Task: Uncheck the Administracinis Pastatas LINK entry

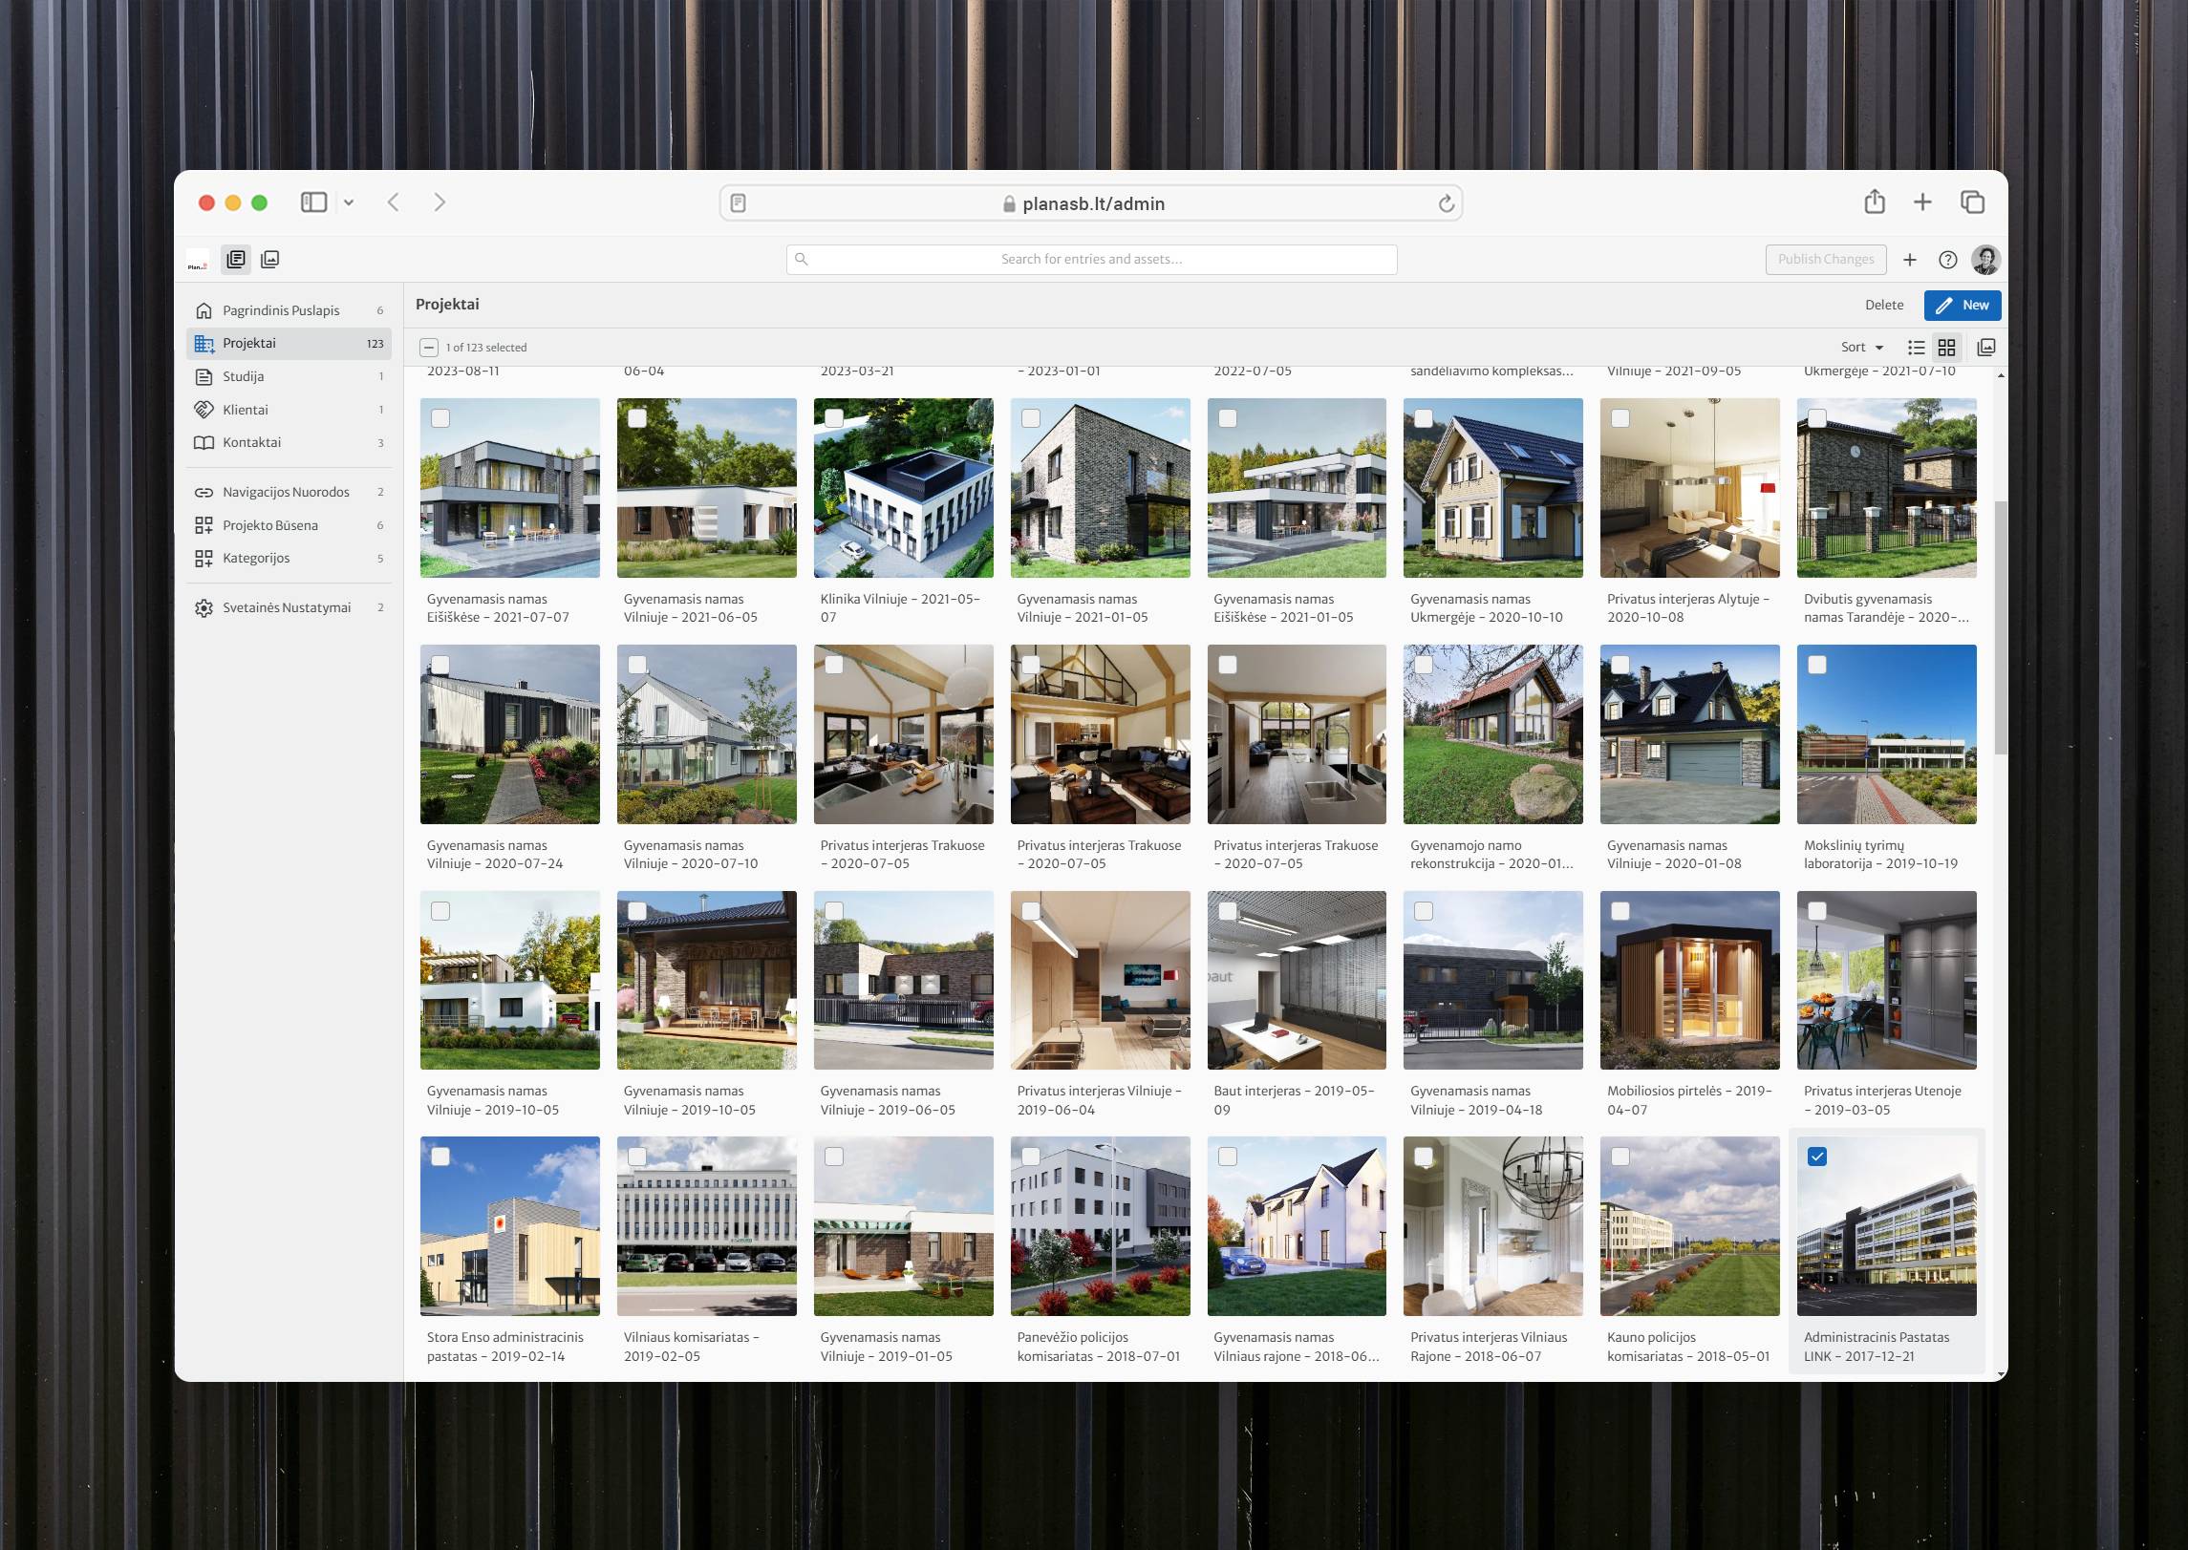Action: 1818,1157
